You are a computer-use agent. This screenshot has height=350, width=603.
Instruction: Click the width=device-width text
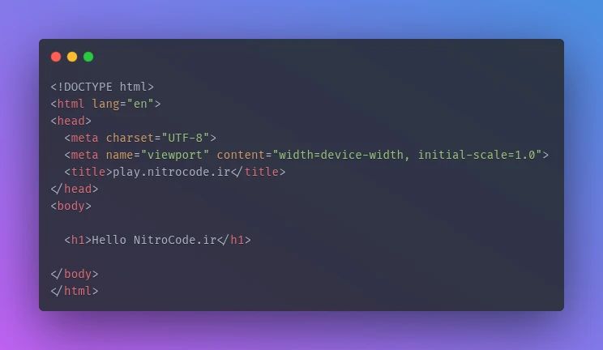pyautogui.click(x=341, y=155)
